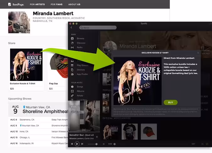Click the Flag Cap product title
The height and width of the screenshot is (153, 212).
(x=53, y=83)
